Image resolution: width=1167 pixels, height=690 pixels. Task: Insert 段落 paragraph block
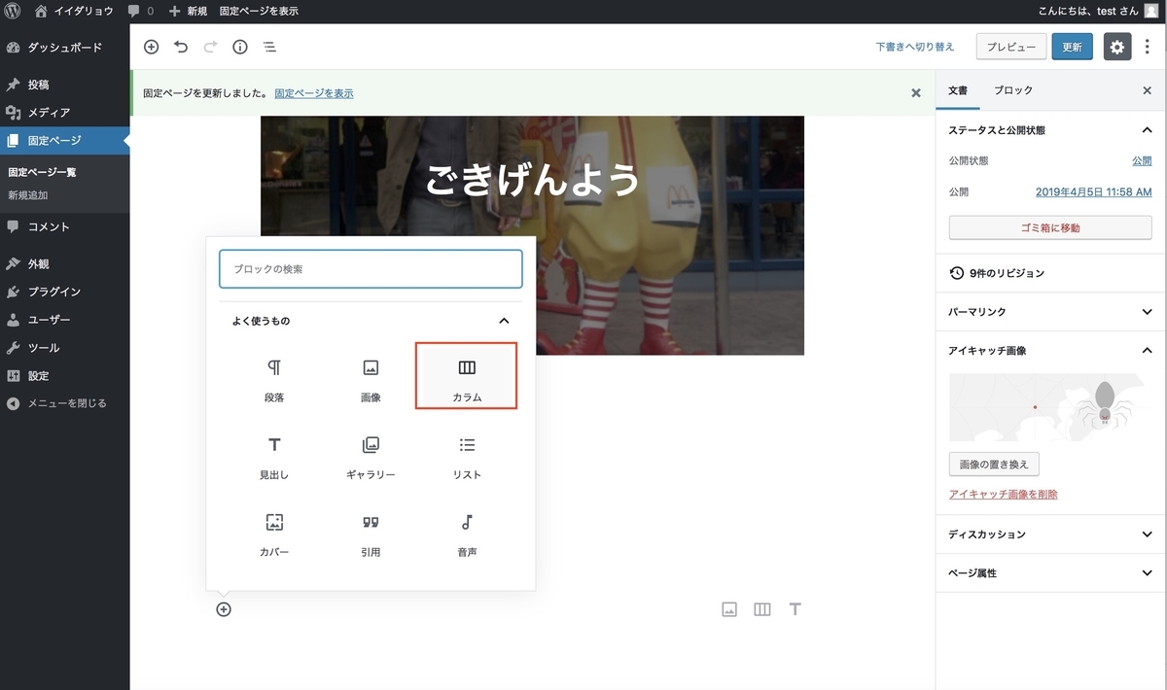[274, 380]
